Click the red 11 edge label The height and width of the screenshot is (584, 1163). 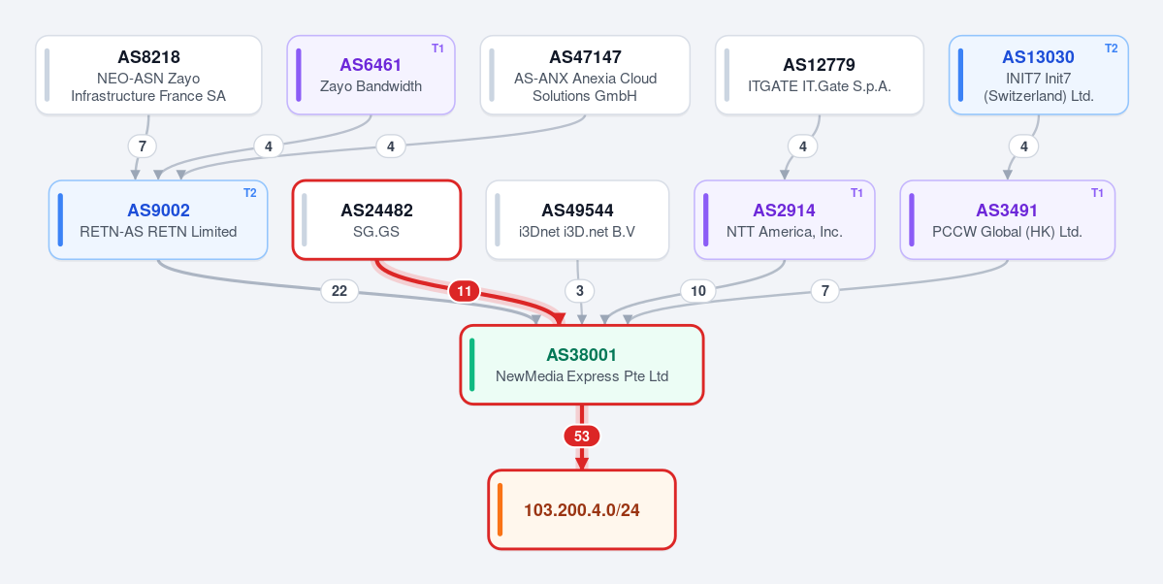click(465, 292)
